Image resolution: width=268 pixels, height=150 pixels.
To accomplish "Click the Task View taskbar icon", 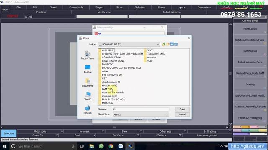I will click(x=82, y=146).
